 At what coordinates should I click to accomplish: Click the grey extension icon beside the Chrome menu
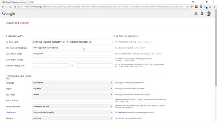[210, 7]
